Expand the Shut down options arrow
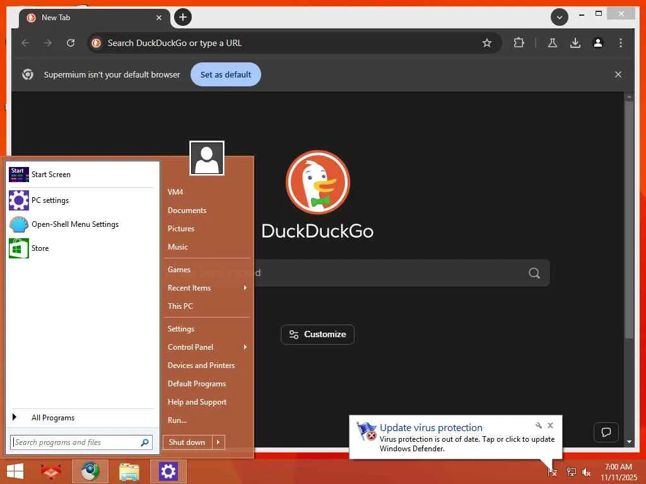Image resolution: width=646 pixels, height=484 pixels. tap(218, 442)
